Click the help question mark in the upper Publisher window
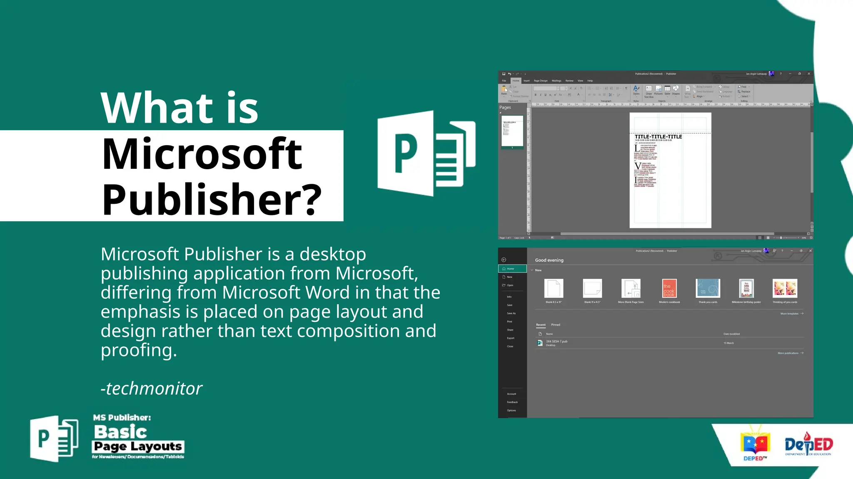 (781, 74)
